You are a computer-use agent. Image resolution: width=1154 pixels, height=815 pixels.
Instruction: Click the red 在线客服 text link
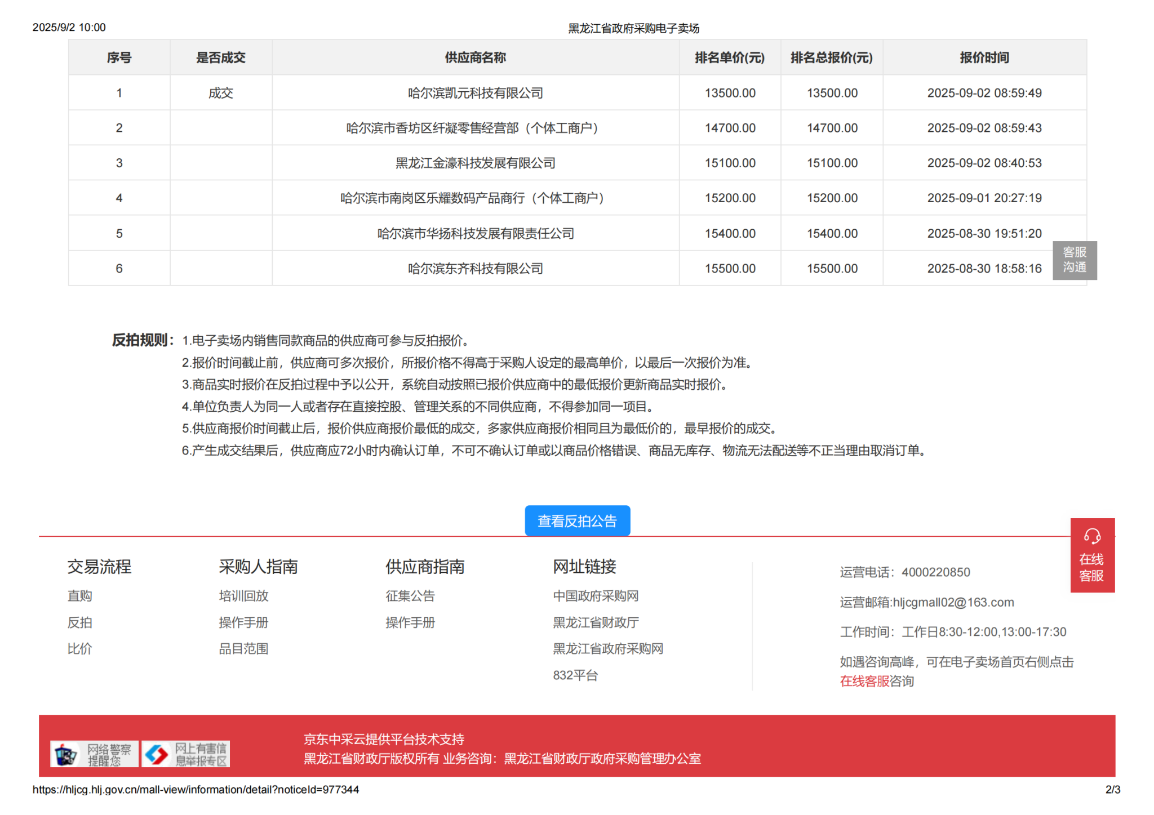(x=864, y=682)
